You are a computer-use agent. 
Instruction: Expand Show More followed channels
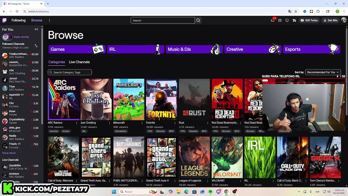pos(9,153)
